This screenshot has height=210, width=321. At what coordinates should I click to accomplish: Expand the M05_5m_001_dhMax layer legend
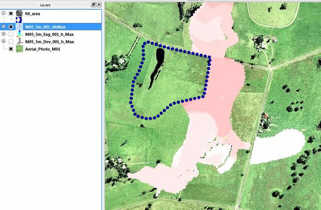pos(4,26)
